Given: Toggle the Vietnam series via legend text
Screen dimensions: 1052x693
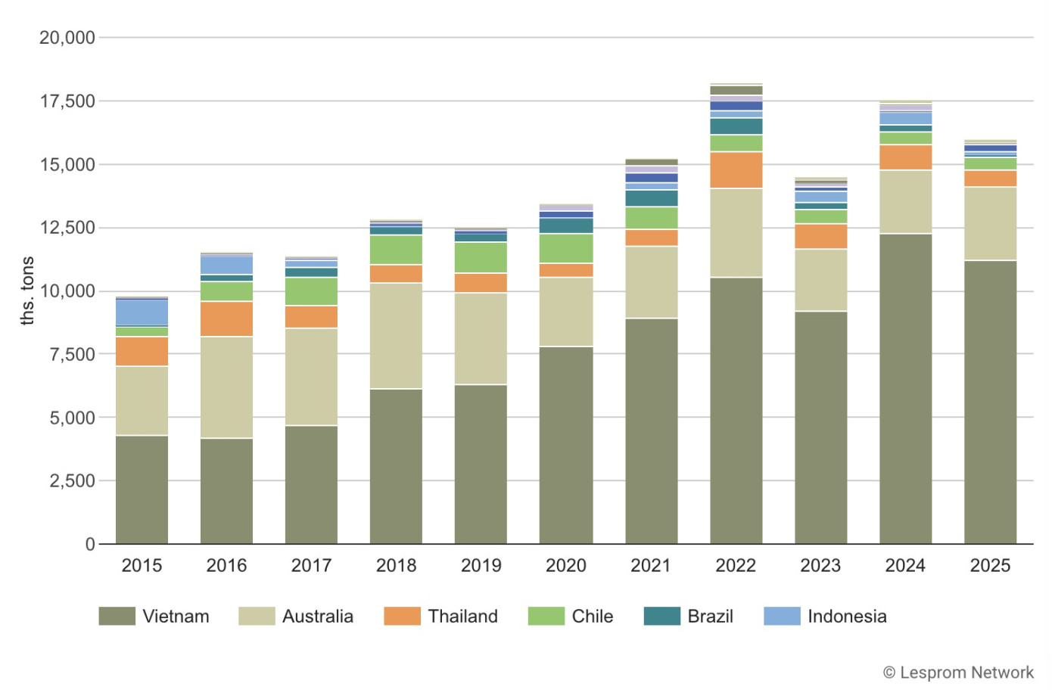Looking at the screenshot, I should click(x=176, y=616).
